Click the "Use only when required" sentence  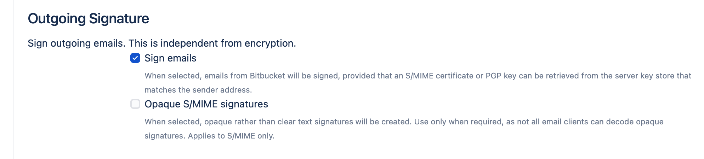tap(459, 122)
